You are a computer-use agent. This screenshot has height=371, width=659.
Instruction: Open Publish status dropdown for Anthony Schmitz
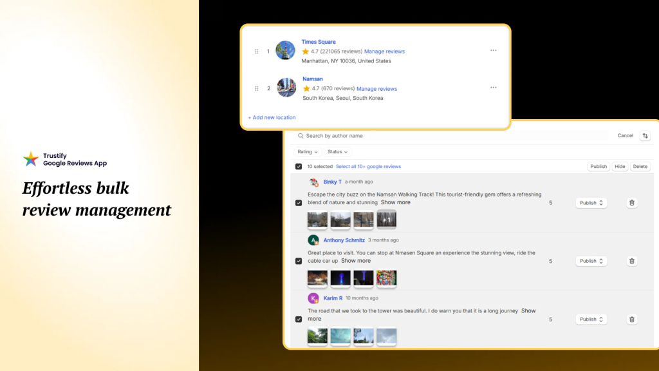click(x=591, y=261)
